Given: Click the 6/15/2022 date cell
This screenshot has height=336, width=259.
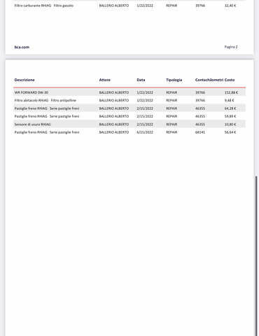Looking at the screenshot, I should coord(145,132).
